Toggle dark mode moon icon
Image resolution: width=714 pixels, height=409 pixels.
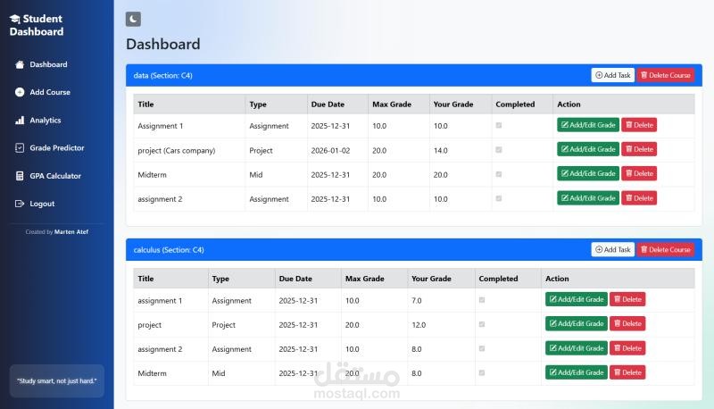[133, 19]
